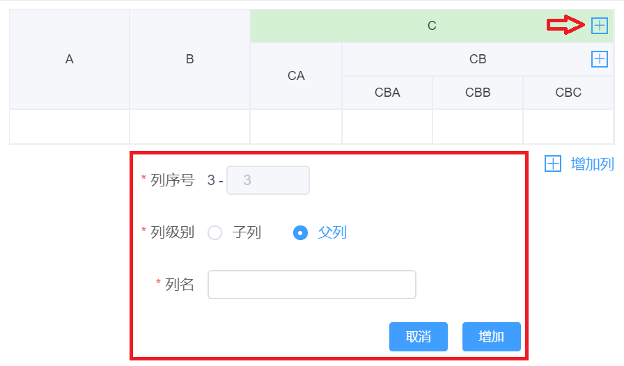Viewport: 624px width, 366px height.
Task: Click column header B
Action: [189, 59]
